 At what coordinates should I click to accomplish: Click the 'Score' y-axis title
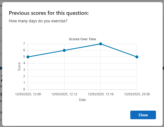pyautogui.click(x=19, y=67)
